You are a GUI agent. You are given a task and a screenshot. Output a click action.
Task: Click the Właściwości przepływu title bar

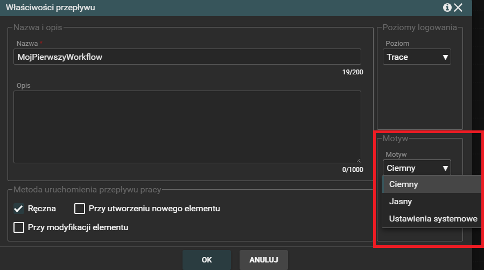[215, 8]
